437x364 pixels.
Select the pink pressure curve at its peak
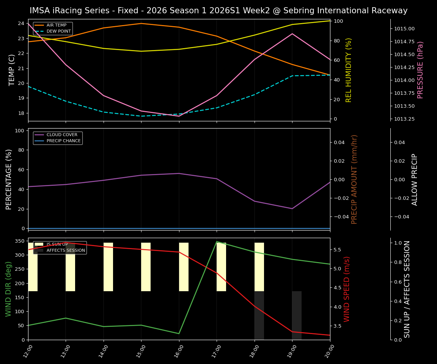pos(292,34)
